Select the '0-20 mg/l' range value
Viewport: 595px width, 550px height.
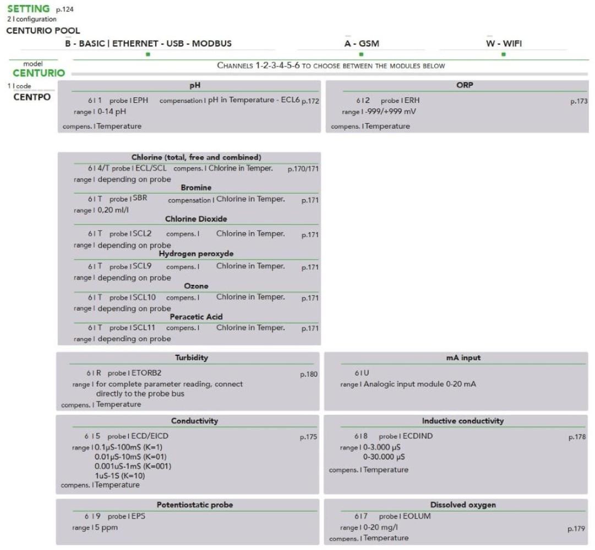380,527
